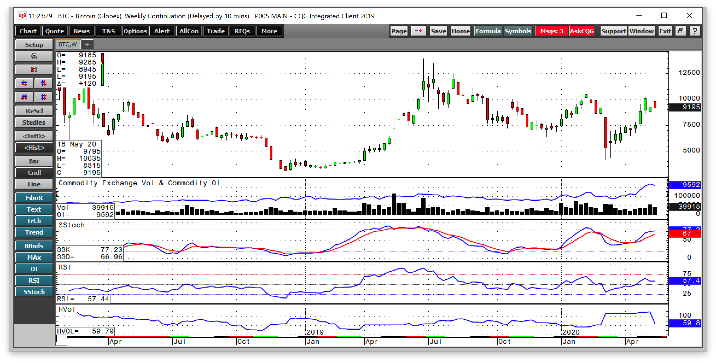Click the page step minus-plus button
Screen dimensions: 716x363
click(x=418, y=31)
